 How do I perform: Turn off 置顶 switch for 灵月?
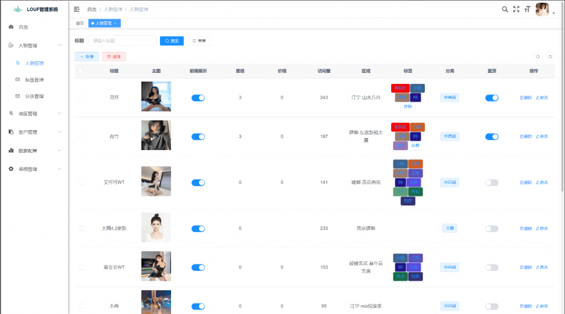[x=492, y=98]
